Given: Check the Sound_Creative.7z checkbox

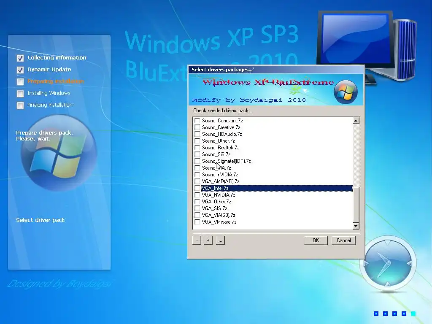Looking at the screenshot, I should pyautogui.click(x=197, y=127).
